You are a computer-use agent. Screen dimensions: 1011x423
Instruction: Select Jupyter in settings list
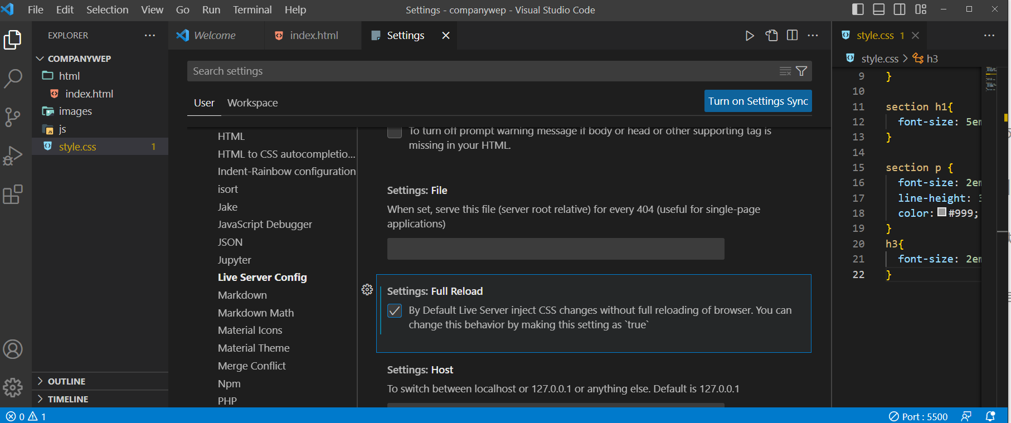[235, 260]
